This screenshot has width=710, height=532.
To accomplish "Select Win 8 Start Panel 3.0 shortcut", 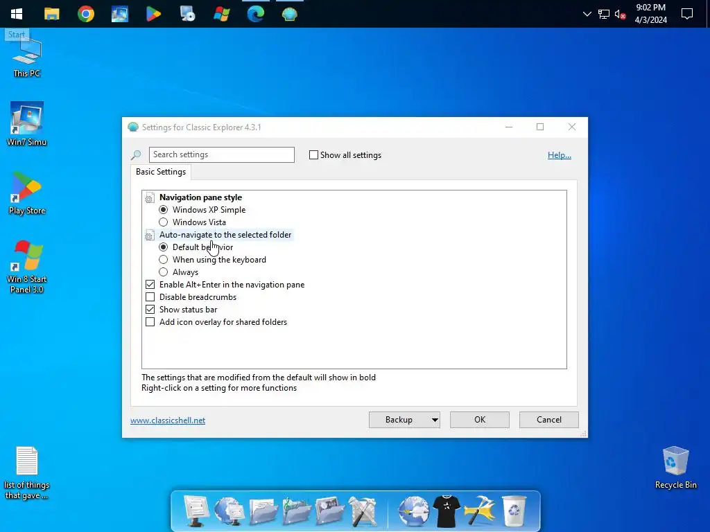I will pyautogui.click(x=27, y=267).
